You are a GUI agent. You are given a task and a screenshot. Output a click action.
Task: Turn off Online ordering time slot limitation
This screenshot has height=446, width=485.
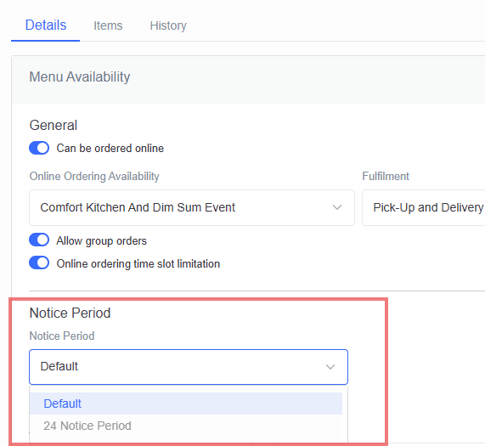point(39,263)
